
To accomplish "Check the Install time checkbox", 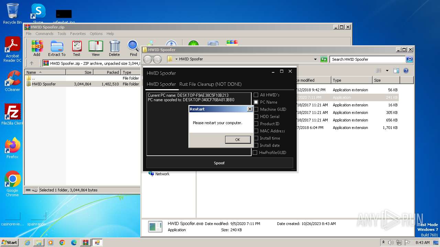I will (256, 138).
